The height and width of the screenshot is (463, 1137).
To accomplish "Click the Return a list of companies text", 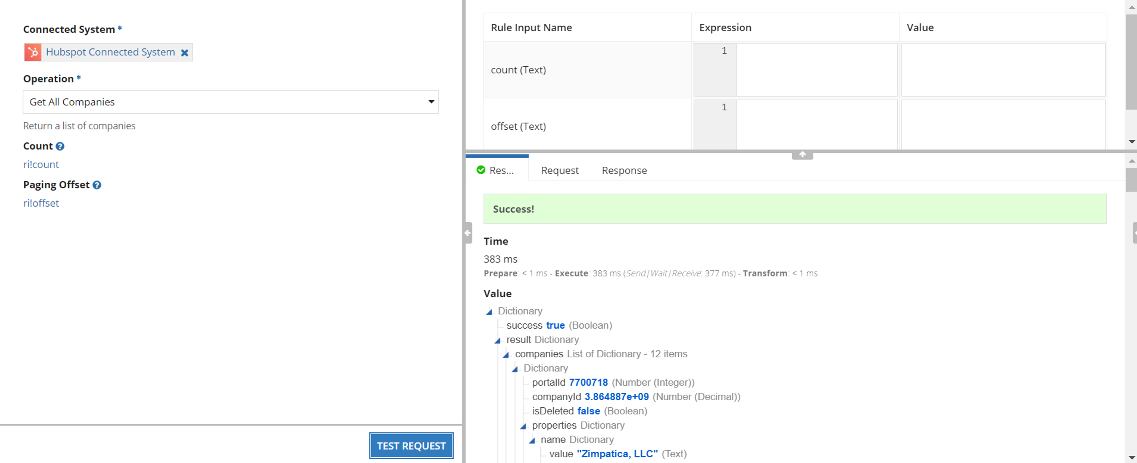I will [79, 126].
